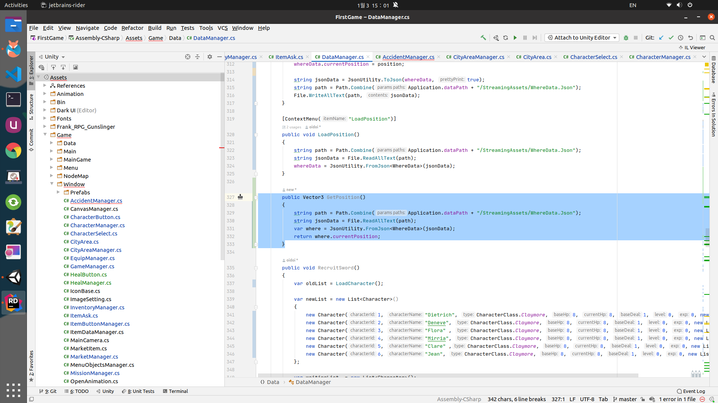This screenshot has width=718, height=403.
Task: Click the Stop square icon in toolbar
Action: click(636, 38)
